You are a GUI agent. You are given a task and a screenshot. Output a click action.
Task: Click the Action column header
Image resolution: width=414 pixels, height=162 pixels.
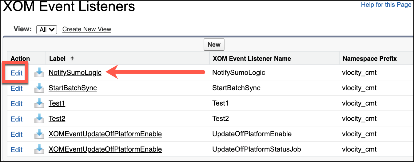pyautogui.click(x=20, y=58)
